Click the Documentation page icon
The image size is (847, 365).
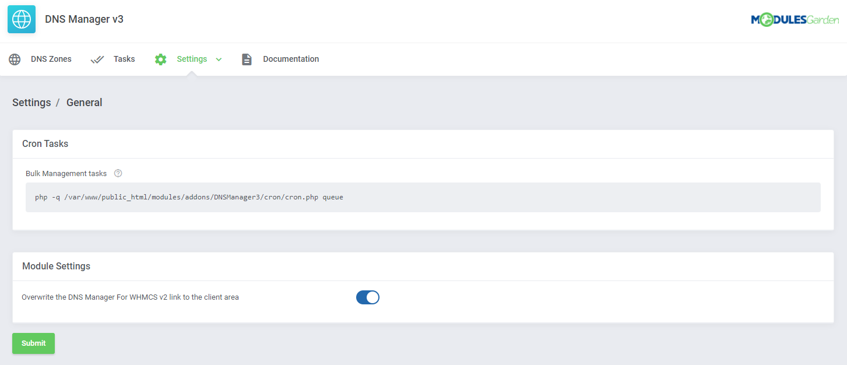click(247, 59)
